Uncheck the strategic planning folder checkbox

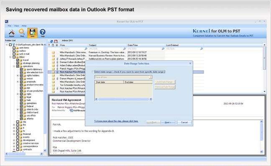[18, 63]
